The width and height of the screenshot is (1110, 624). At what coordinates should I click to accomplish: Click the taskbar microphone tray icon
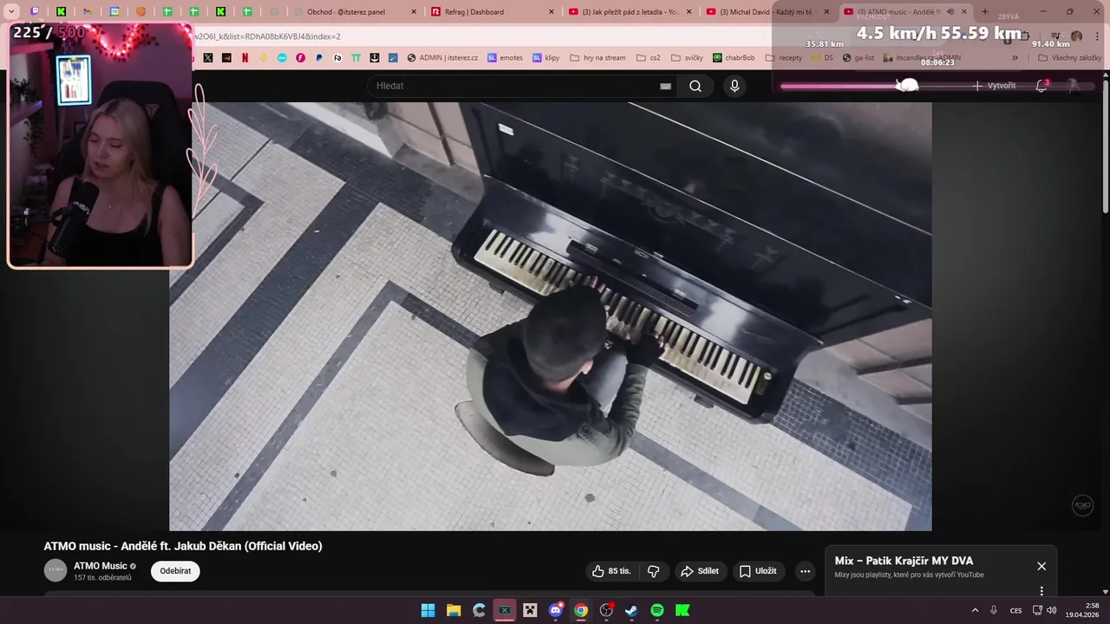pos(994,610)
